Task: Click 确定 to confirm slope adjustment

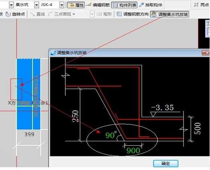Action: coord(166,164)
